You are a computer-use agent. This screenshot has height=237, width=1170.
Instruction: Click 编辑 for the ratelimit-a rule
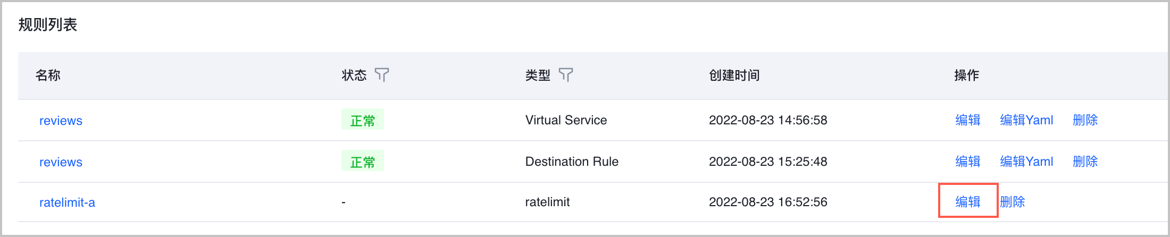pyautogui.click(x=967, y=202)
